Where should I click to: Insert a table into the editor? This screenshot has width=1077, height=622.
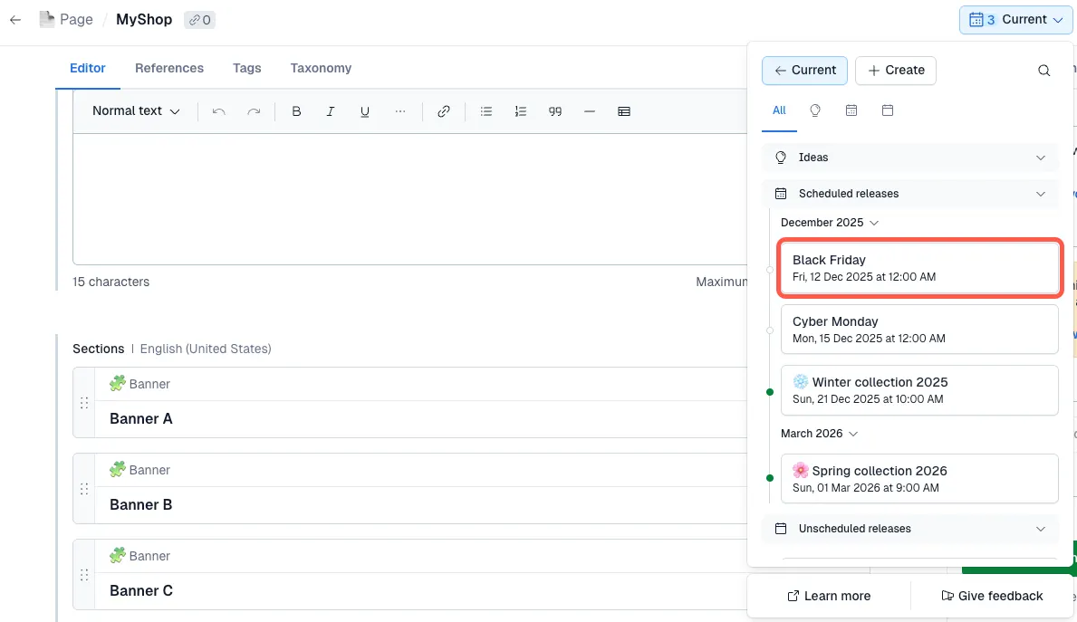[623, 110]
